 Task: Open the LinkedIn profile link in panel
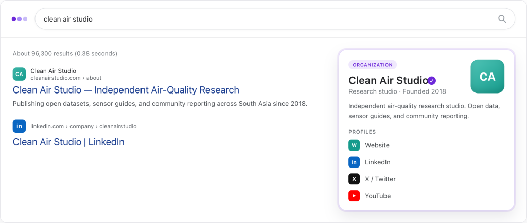click(377, 162)
